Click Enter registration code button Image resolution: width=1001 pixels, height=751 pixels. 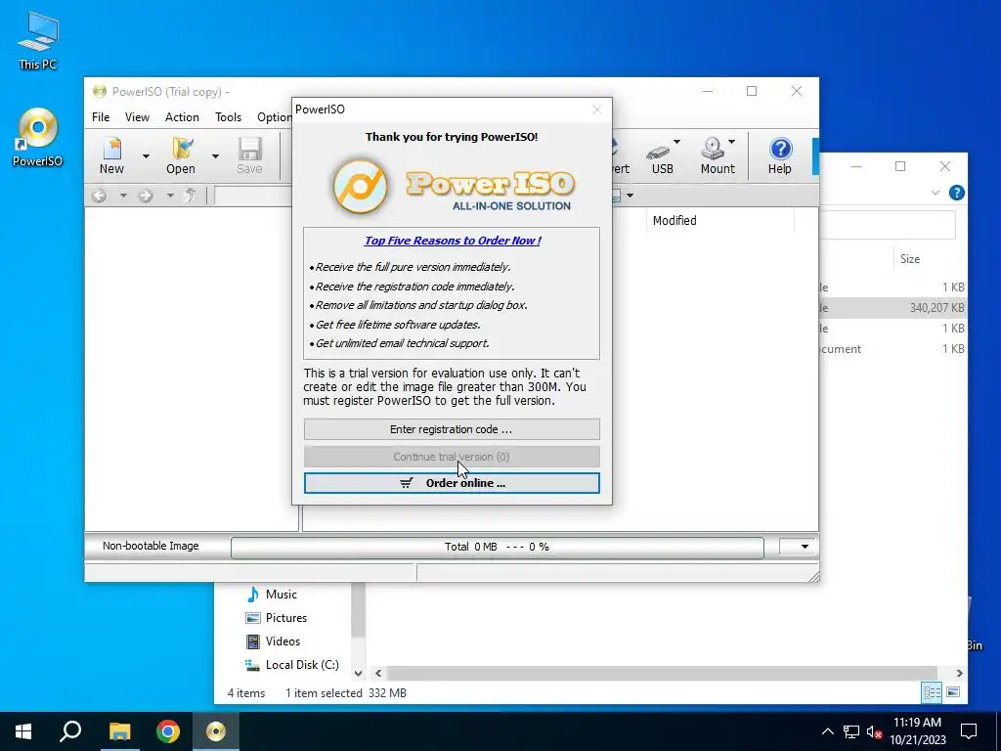452,429
